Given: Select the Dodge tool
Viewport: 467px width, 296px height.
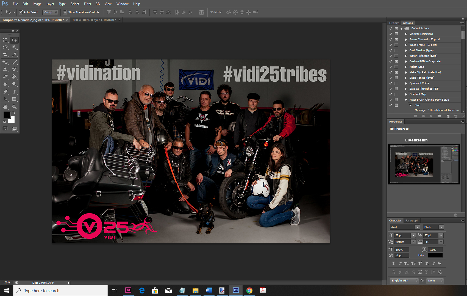Looking at the screenshot, I should coord(14,84).
